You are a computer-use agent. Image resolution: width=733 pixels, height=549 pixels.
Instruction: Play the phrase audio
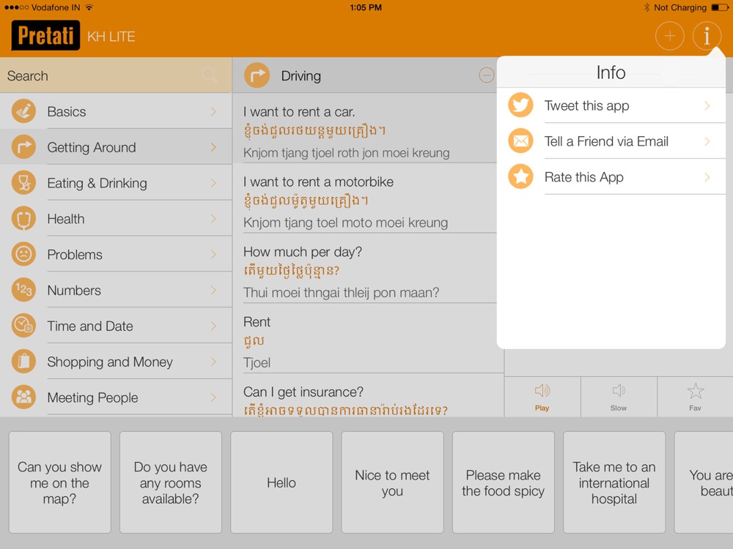click(x=542, y=397)
